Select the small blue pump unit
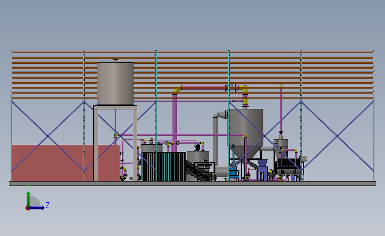 click(x=234, y=173)
